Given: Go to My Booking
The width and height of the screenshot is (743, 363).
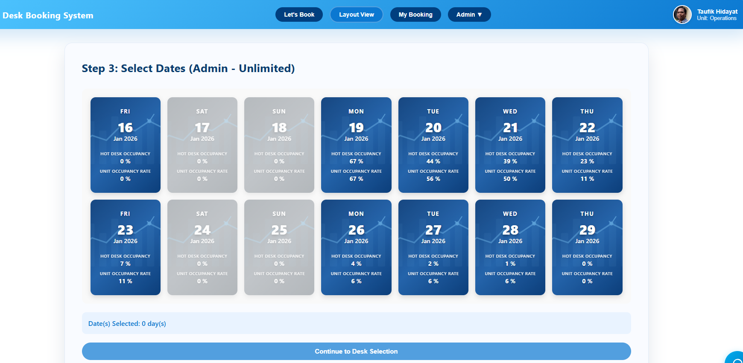Looking at the screenshot, I should tap(415, 15).
